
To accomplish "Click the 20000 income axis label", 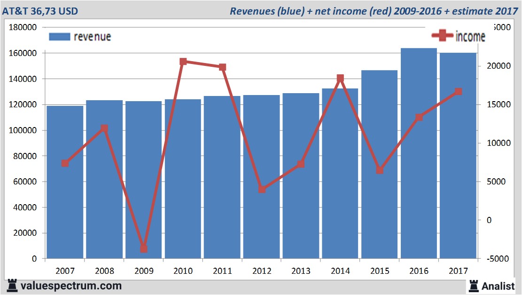I will click(499, 66).
